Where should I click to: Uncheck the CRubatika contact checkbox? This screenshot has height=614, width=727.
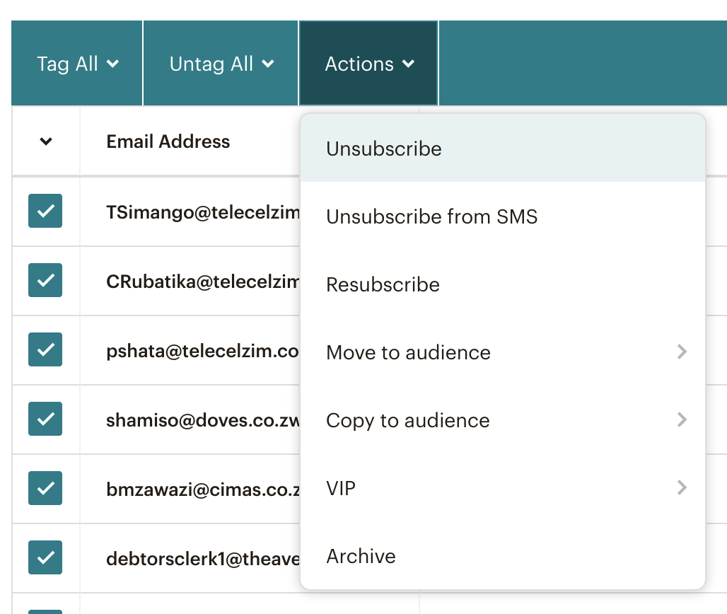coord(45,280)
